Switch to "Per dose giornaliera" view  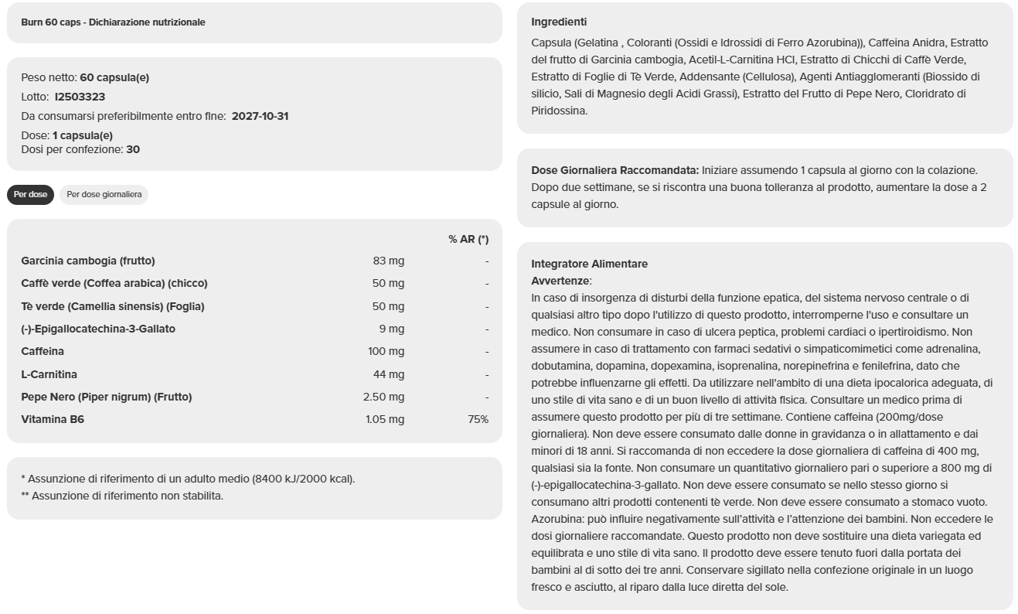tap(104, 195)
